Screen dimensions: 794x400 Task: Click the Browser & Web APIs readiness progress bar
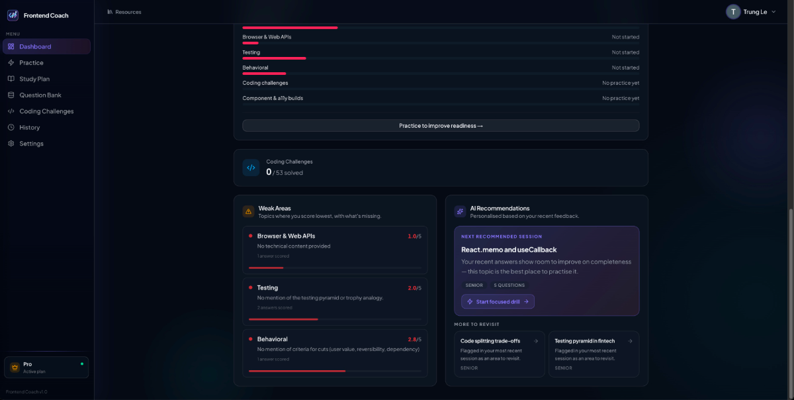(441, 43)
